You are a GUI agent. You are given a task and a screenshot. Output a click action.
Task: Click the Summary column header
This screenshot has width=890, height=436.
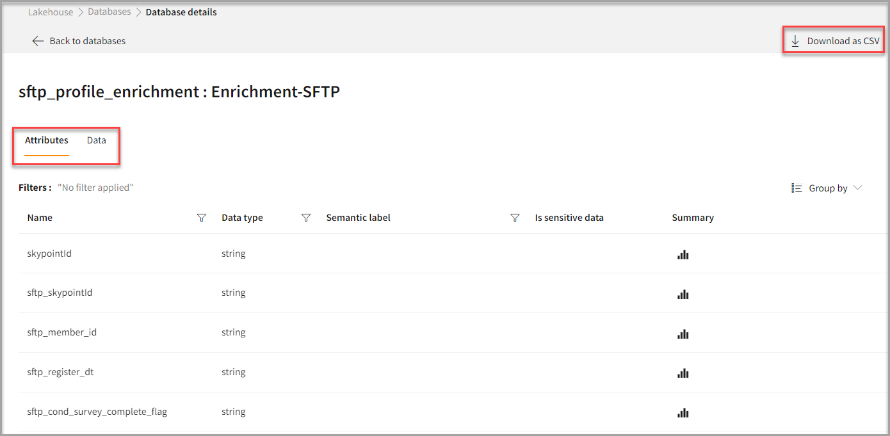(x=692, y=218)
